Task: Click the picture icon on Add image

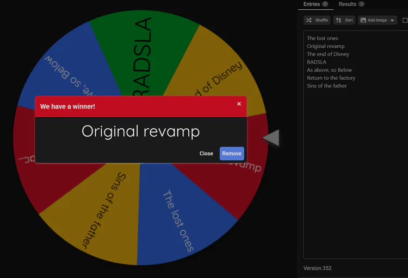Action: (363, 20)
